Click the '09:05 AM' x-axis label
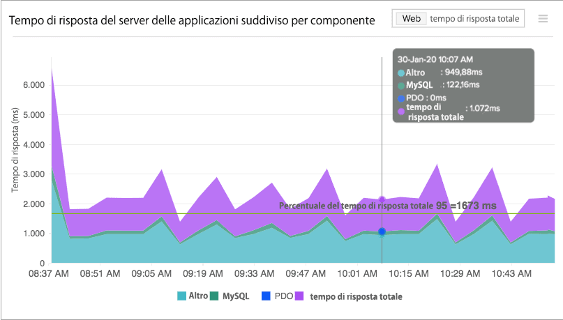563x320 pixels. [151, 274]
